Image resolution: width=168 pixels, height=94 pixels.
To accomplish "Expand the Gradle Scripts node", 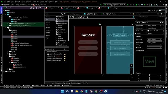I will point(4,71).
